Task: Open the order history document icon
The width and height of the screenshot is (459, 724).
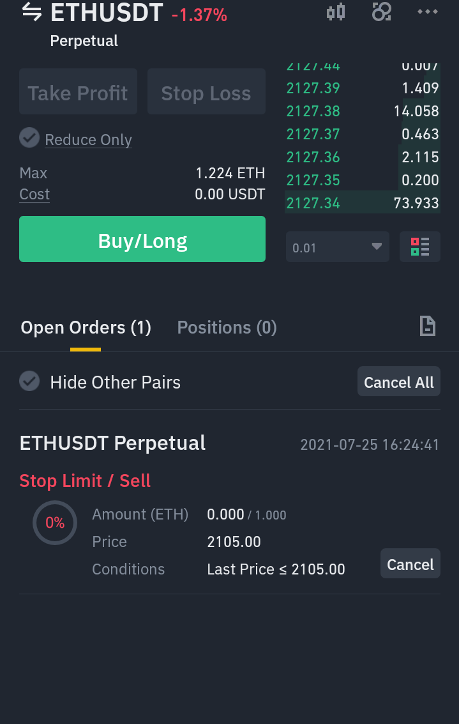Action: 428,326
